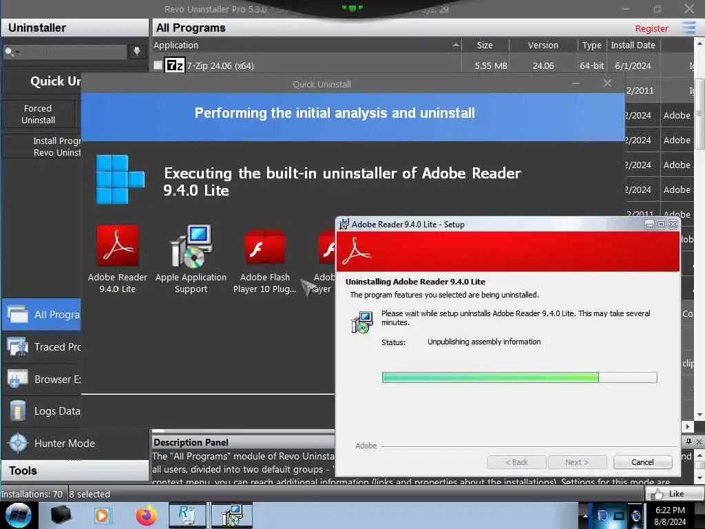
Task: Click the 7-Zip application icon
Action: tap(174, 65)
